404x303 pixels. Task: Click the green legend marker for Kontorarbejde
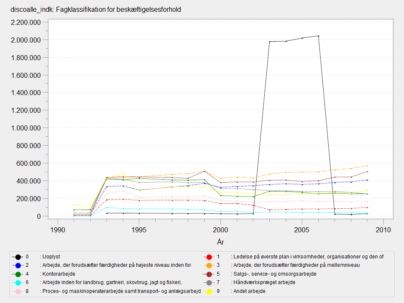(x=17, y=274)
